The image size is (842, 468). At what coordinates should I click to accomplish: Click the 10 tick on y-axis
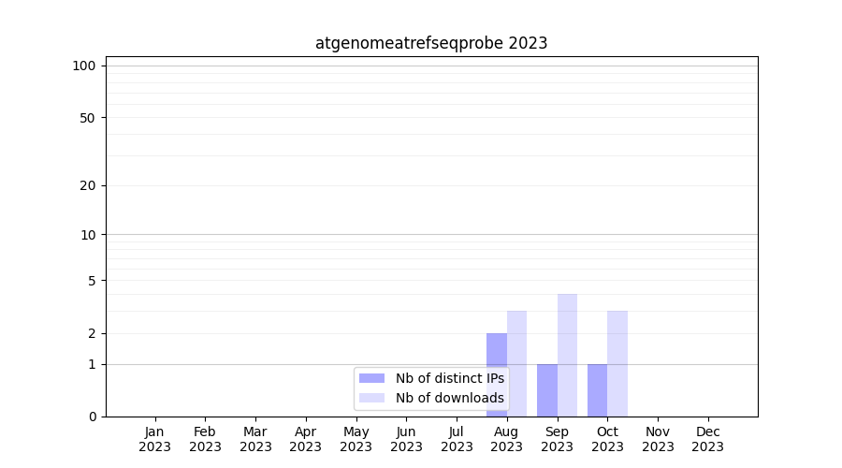87,235
